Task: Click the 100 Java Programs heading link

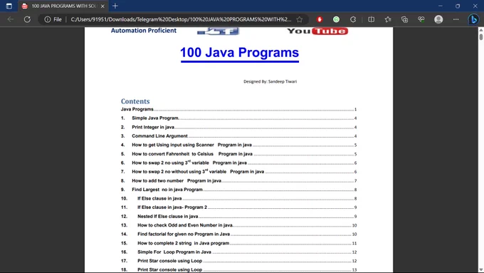Action: [240, 53]
